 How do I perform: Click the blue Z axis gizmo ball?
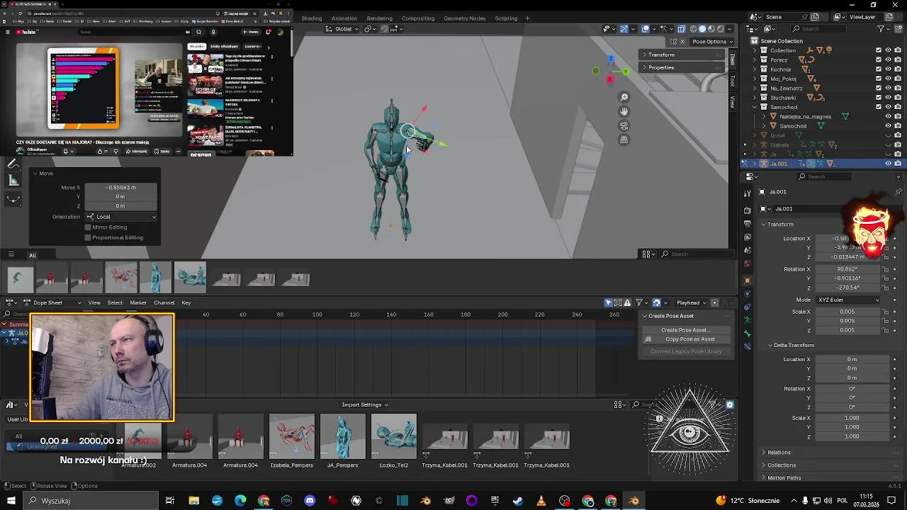pos(611,59)
